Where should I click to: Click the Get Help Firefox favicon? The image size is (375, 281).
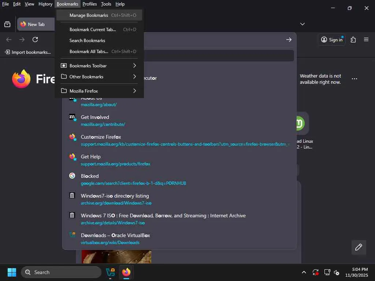[x=73, y=157]
